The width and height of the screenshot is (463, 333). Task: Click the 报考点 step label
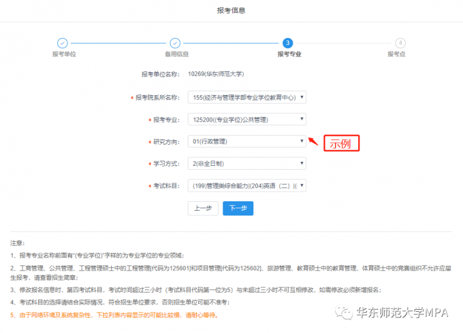pos(396,54)
